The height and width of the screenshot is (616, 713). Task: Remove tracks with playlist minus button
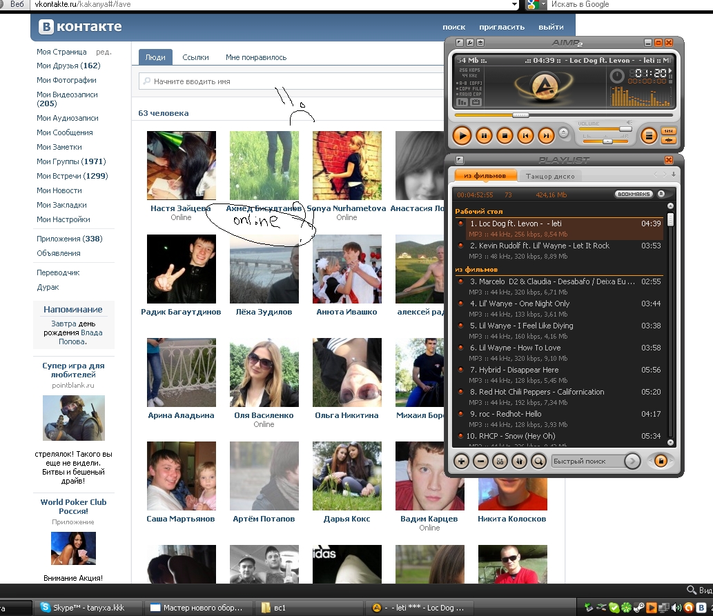click(480, 461)
